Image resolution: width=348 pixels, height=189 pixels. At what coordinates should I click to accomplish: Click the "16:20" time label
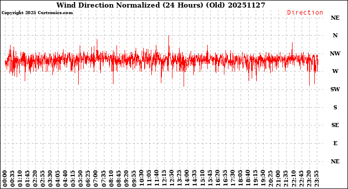point(217,179)
